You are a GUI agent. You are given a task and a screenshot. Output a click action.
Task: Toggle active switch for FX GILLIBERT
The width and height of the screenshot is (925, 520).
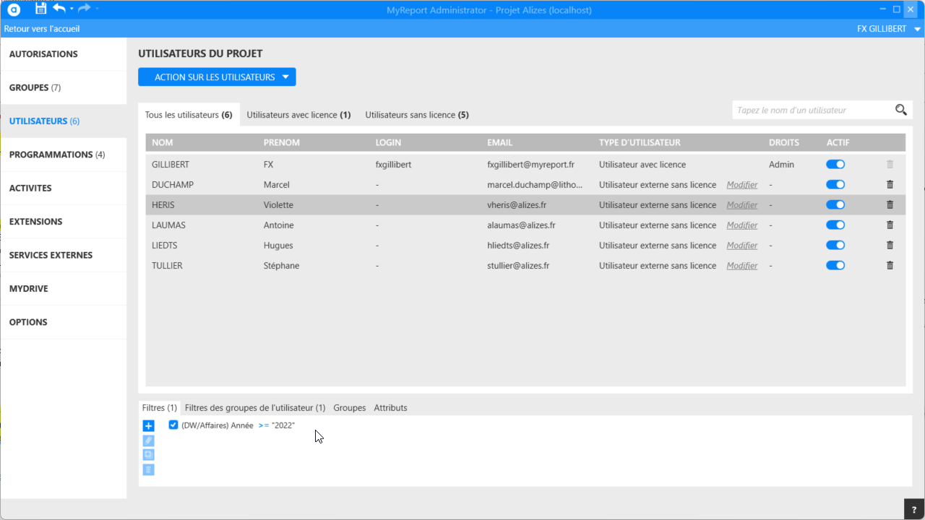pyautogui.click(x=835, y=165)
